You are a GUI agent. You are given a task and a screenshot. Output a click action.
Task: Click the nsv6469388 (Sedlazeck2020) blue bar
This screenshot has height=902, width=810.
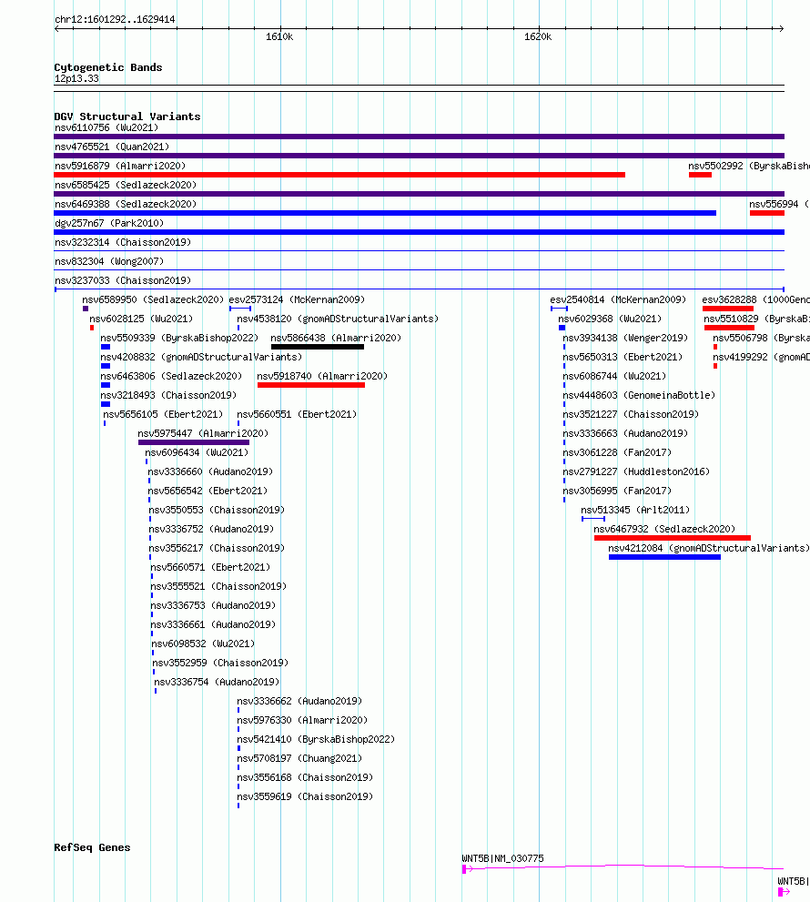pyautogui.click(x=385, y=213)
